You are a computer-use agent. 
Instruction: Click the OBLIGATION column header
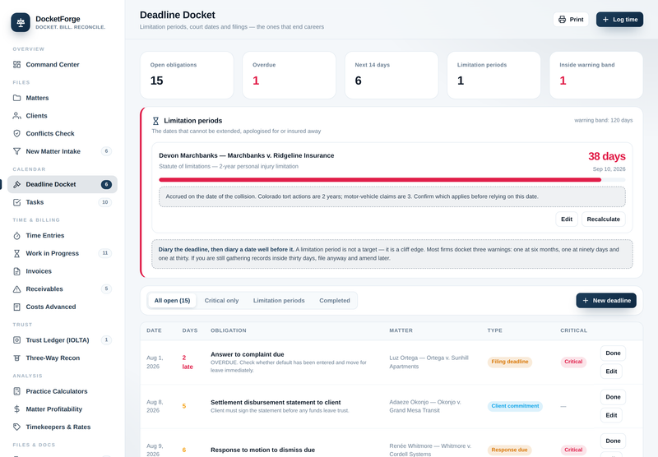pos(229,330)
